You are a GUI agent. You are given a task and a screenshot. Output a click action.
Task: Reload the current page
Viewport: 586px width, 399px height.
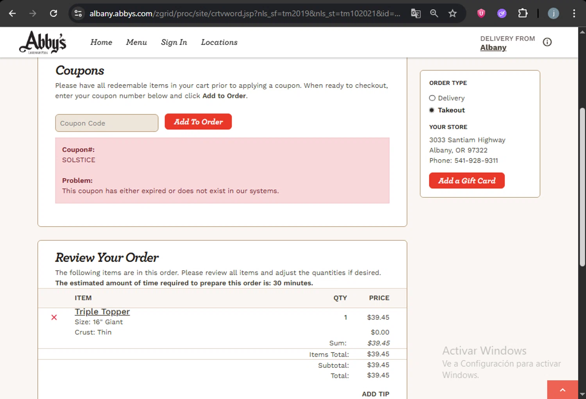tap(54, 14)
